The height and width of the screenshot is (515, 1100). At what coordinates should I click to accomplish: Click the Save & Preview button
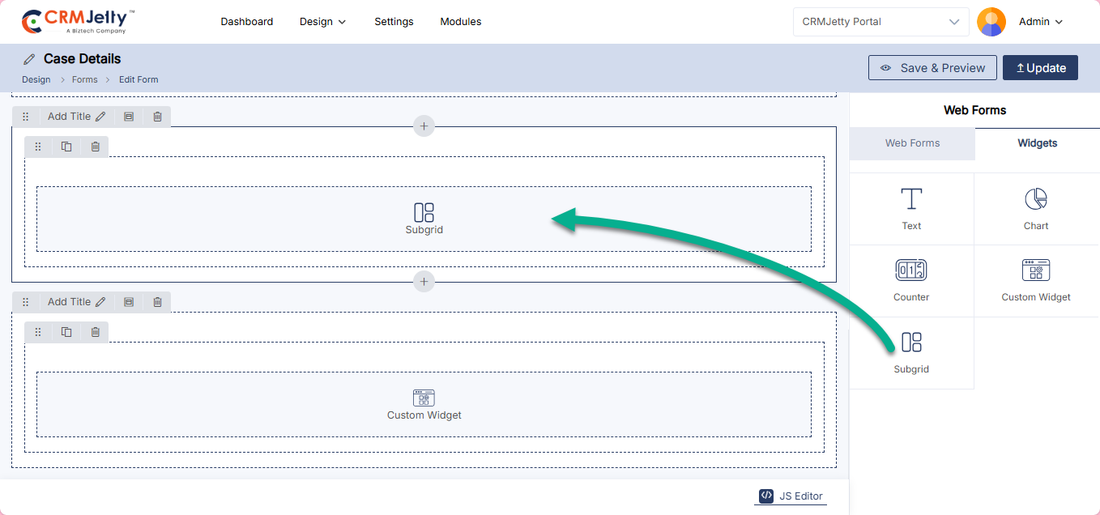(932, 68)
